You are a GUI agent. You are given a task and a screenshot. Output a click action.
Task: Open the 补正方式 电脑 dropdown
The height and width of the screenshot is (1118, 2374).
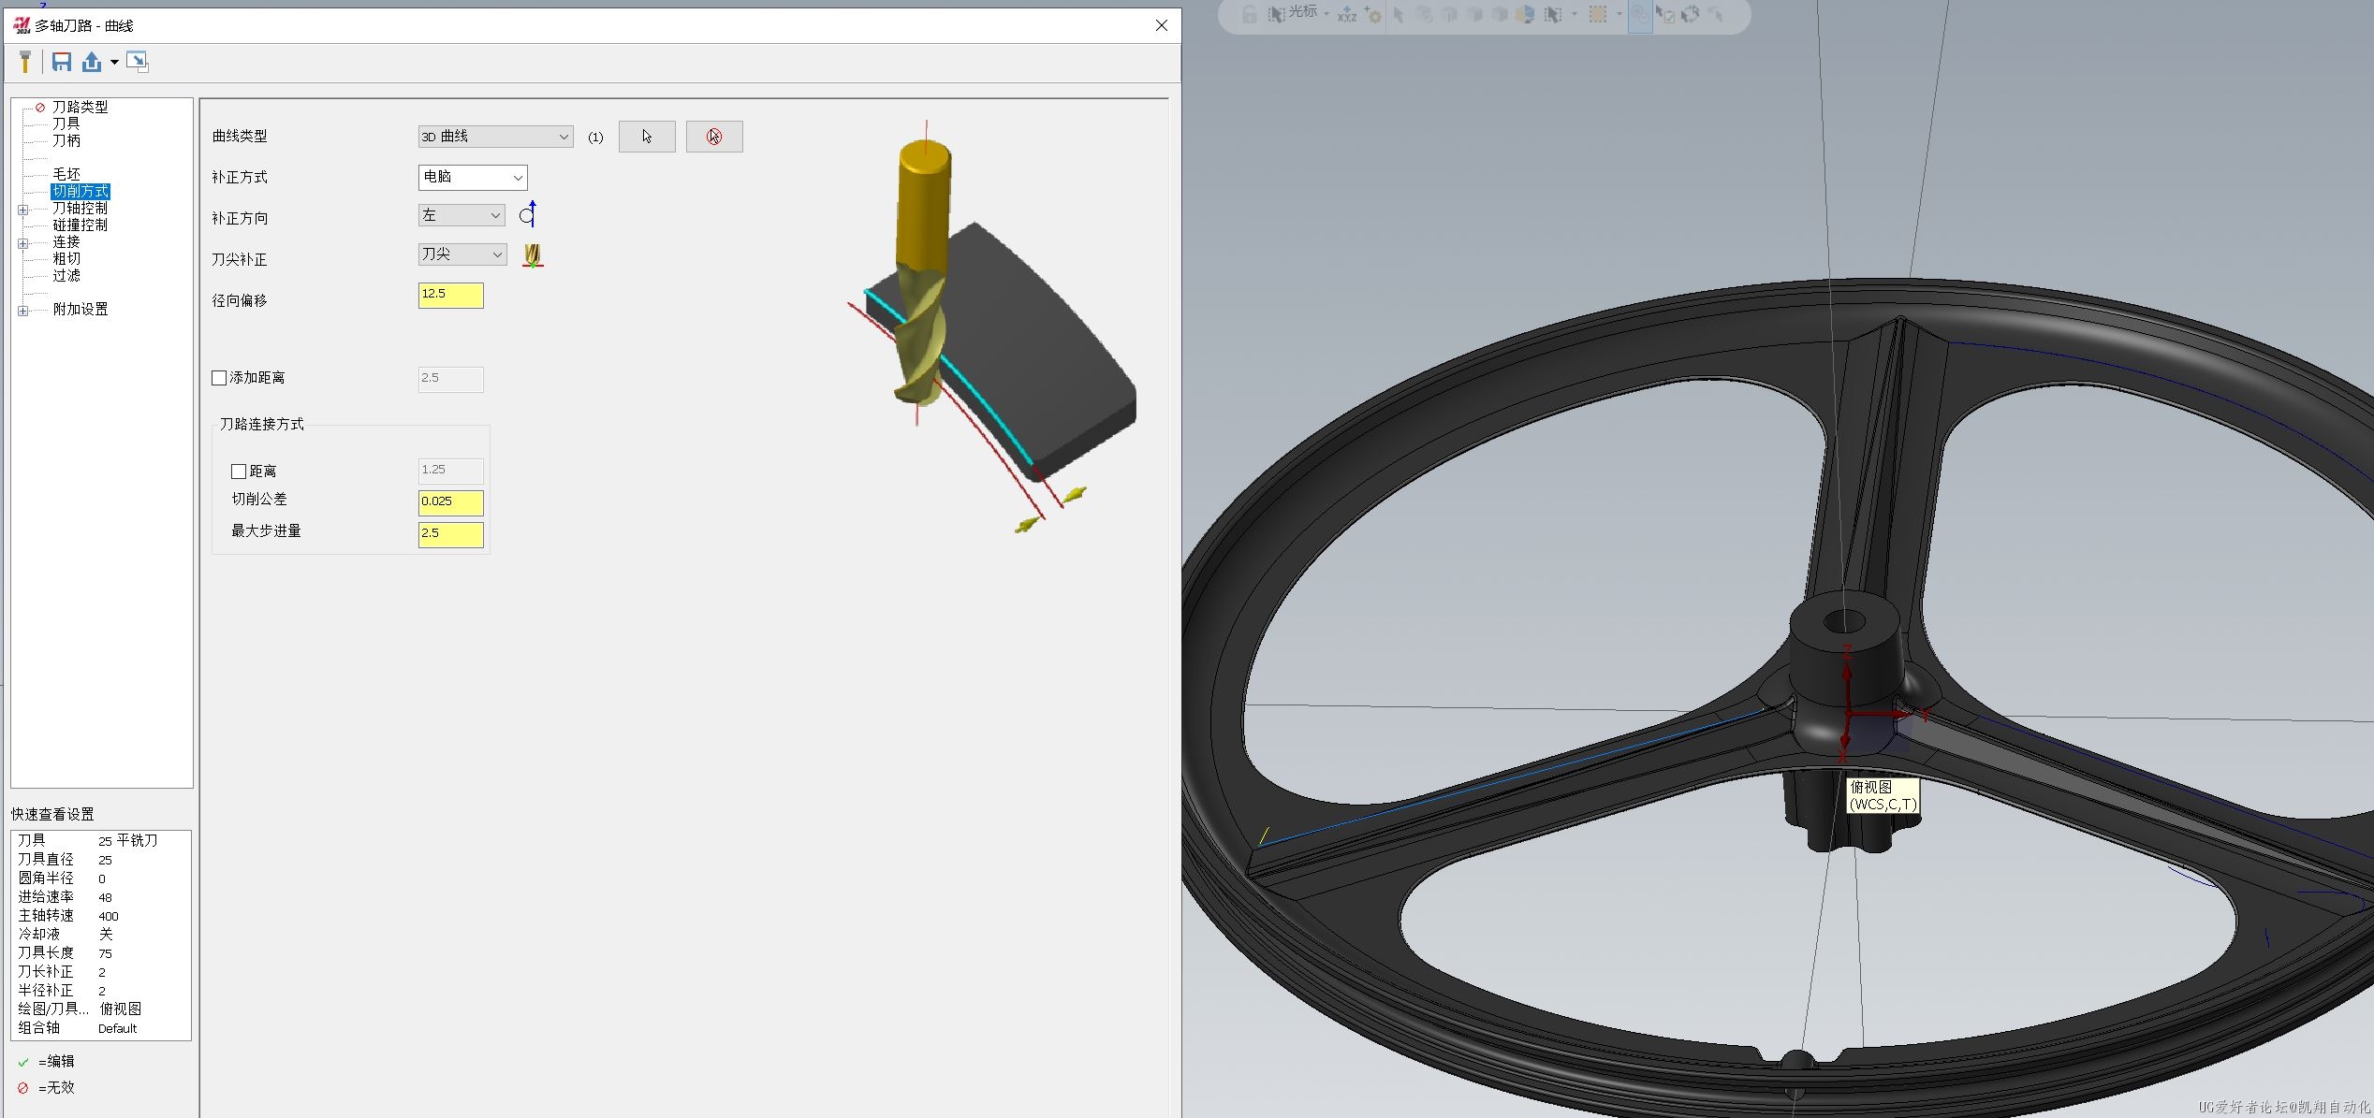473,177
